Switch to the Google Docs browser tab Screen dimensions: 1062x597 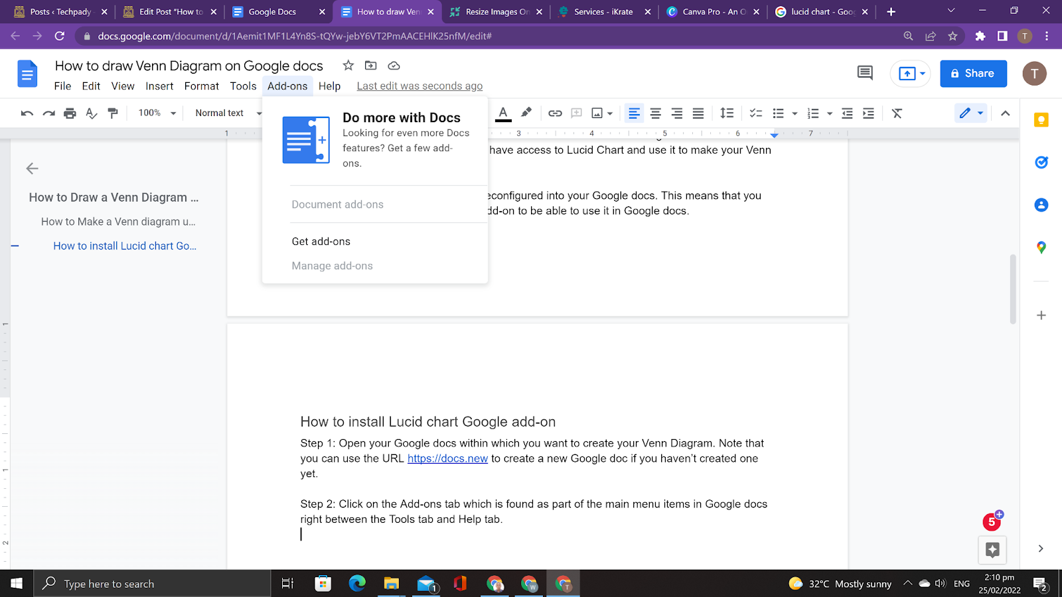tap(277, 12)
